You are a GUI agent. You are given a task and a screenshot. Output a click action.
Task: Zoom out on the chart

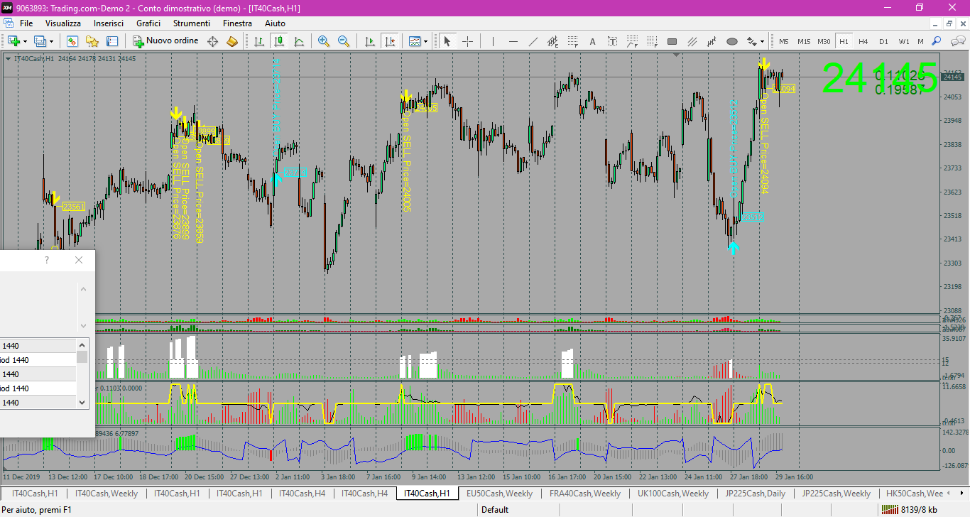coord(344,41)
